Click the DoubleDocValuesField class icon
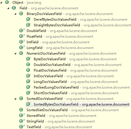Viewport: 131px width, 129px height. (28, 64)
